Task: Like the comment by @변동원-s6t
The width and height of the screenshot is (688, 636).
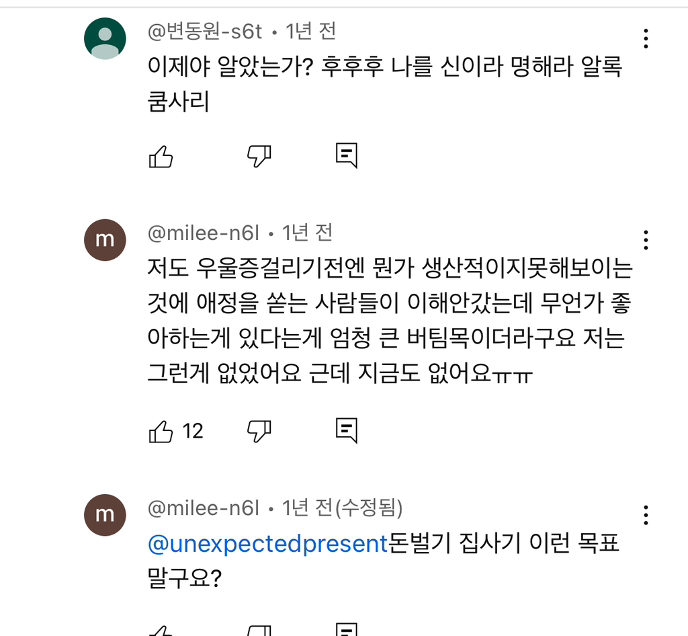Action: coord(161,155)
